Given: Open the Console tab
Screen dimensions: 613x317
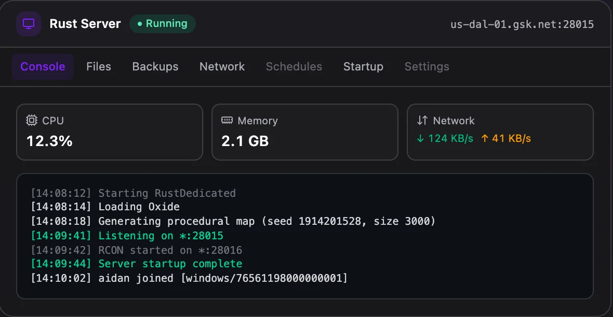Looking at the screenshot, I should coord(43,67).
